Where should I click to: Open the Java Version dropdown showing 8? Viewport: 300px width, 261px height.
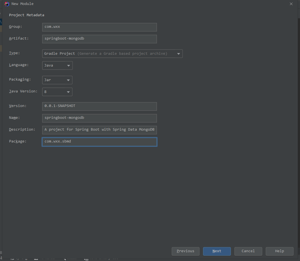click(57, 92)
